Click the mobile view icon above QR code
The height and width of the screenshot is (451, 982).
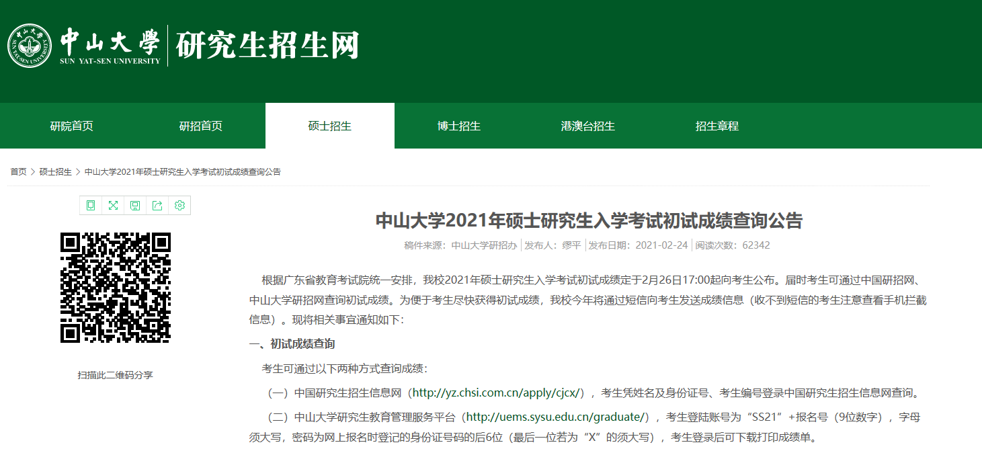tap(91, 206)
